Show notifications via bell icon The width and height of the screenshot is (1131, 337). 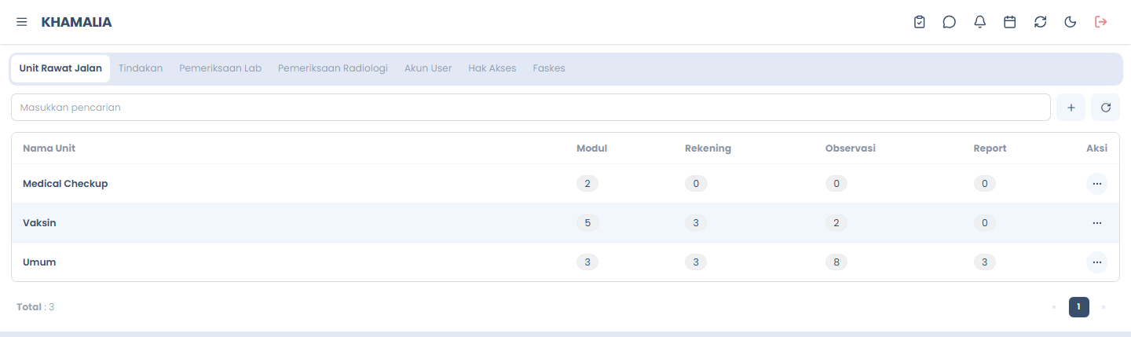pyautogui.click(x=980, y=22)
